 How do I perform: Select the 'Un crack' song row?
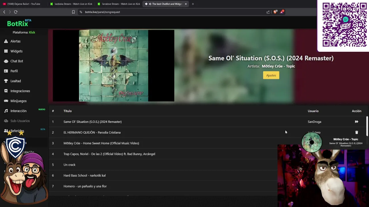(208, 165)
